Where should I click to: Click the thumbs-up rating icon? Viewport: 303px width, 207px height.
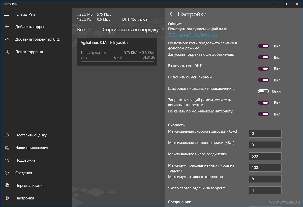click(7, 135)
